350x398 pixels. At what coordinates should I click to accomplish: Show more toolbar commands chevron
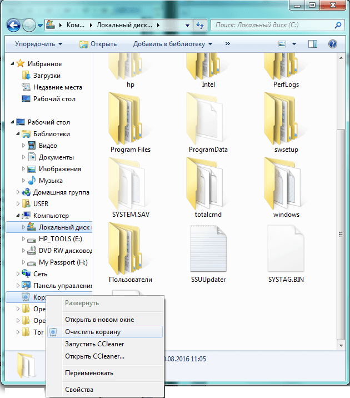(228, 44)
